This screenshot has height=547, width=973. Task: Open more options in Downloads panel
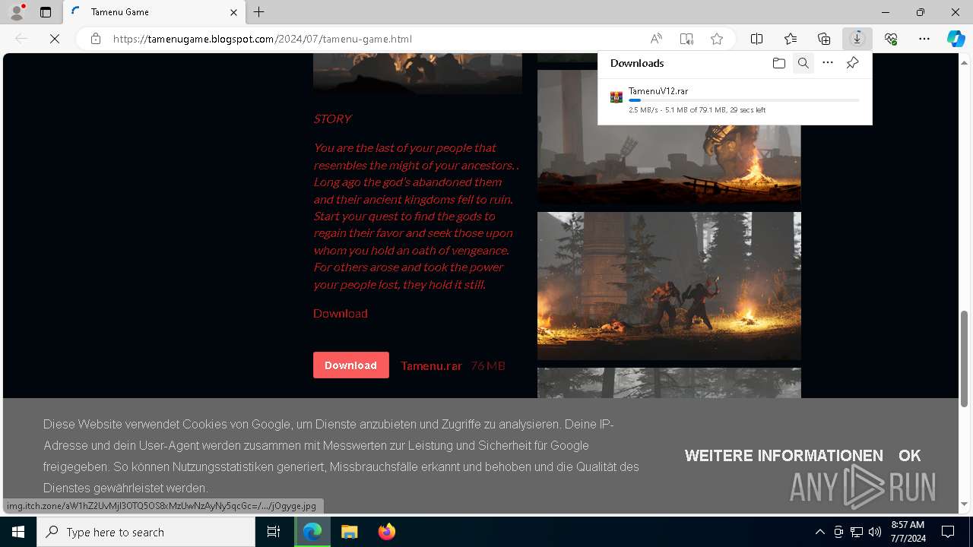[x=828, y=63]
